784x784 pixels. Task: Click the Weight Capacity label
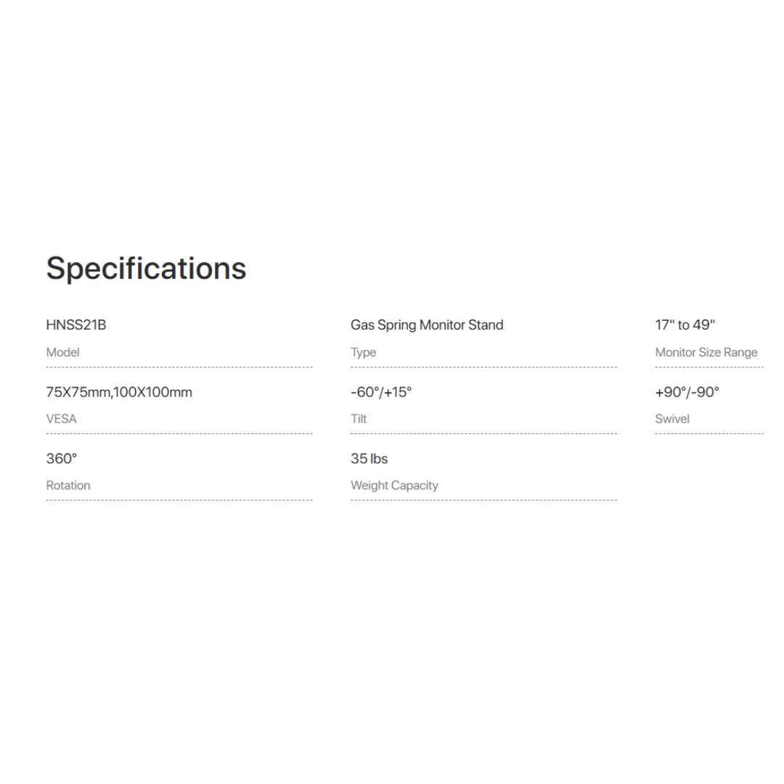click(394, 486)
